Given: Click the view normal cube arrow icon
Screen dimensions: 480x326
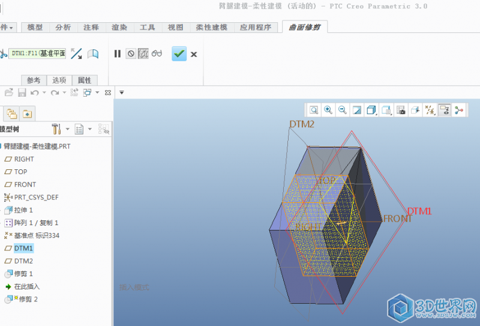Looking at the screenshot, I should (x=415, y=110).
